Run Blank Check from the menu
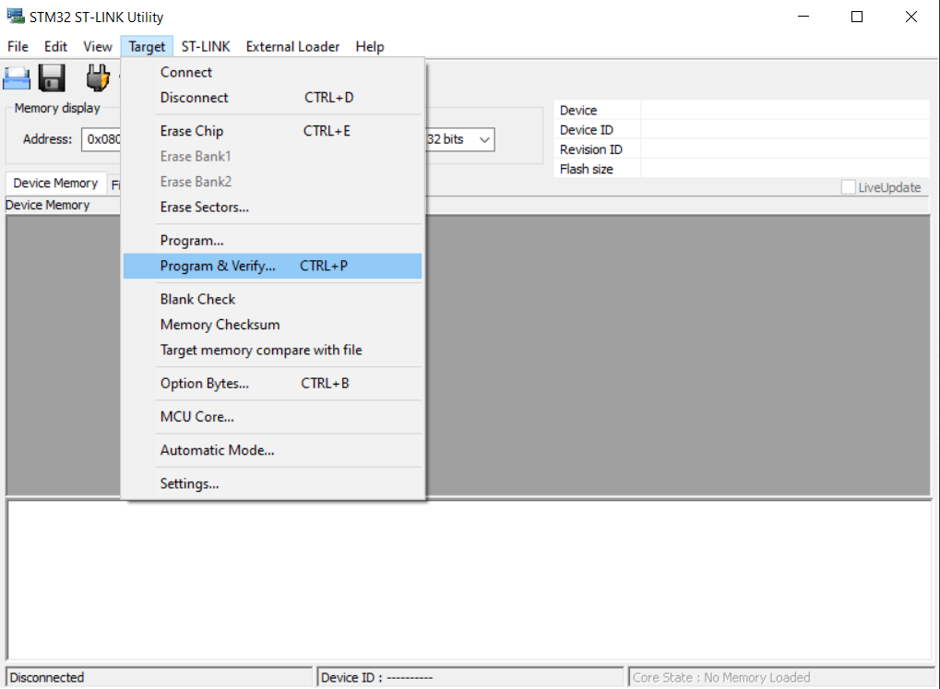940x689 pixels. pos(197,299)
